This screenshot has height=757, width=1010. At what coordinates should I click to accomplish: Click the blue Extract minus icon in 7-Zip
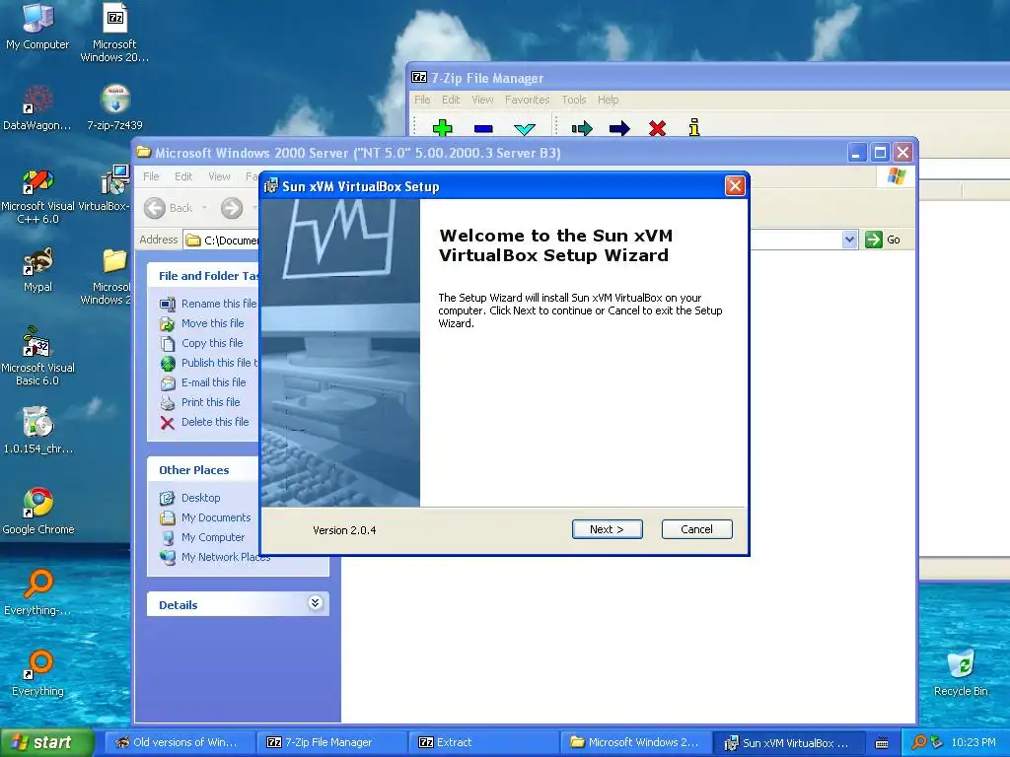click(483, 129)
